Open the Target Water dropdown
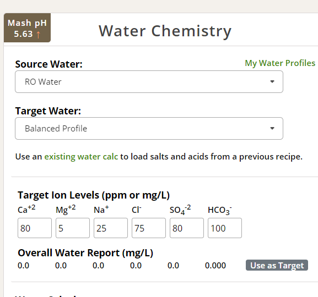 149,128
